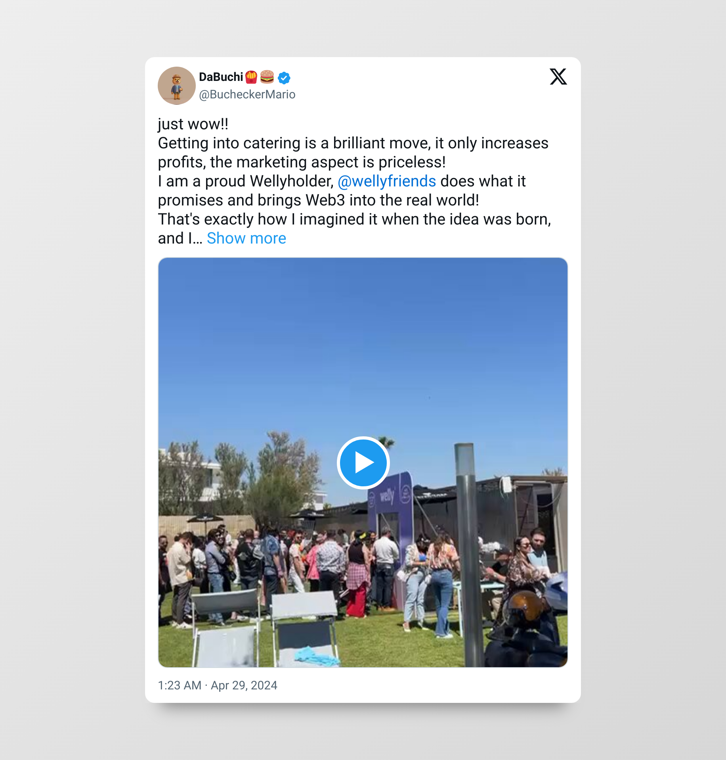Expand the tweet with Show more

[x=246, y=238]
